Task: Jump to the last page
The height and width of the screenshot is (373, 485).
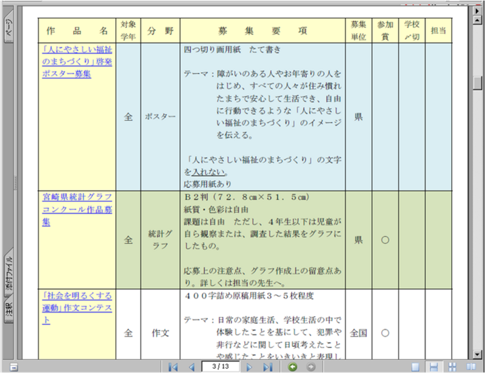Action: coord(267,367)
